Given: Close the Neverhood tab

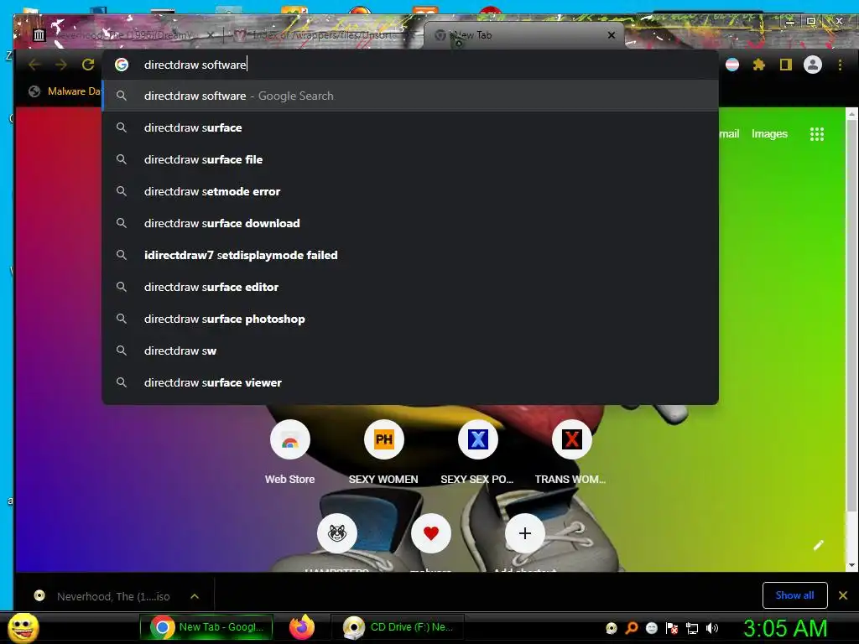Looking at the screenshot, I should tap(211, 35).
